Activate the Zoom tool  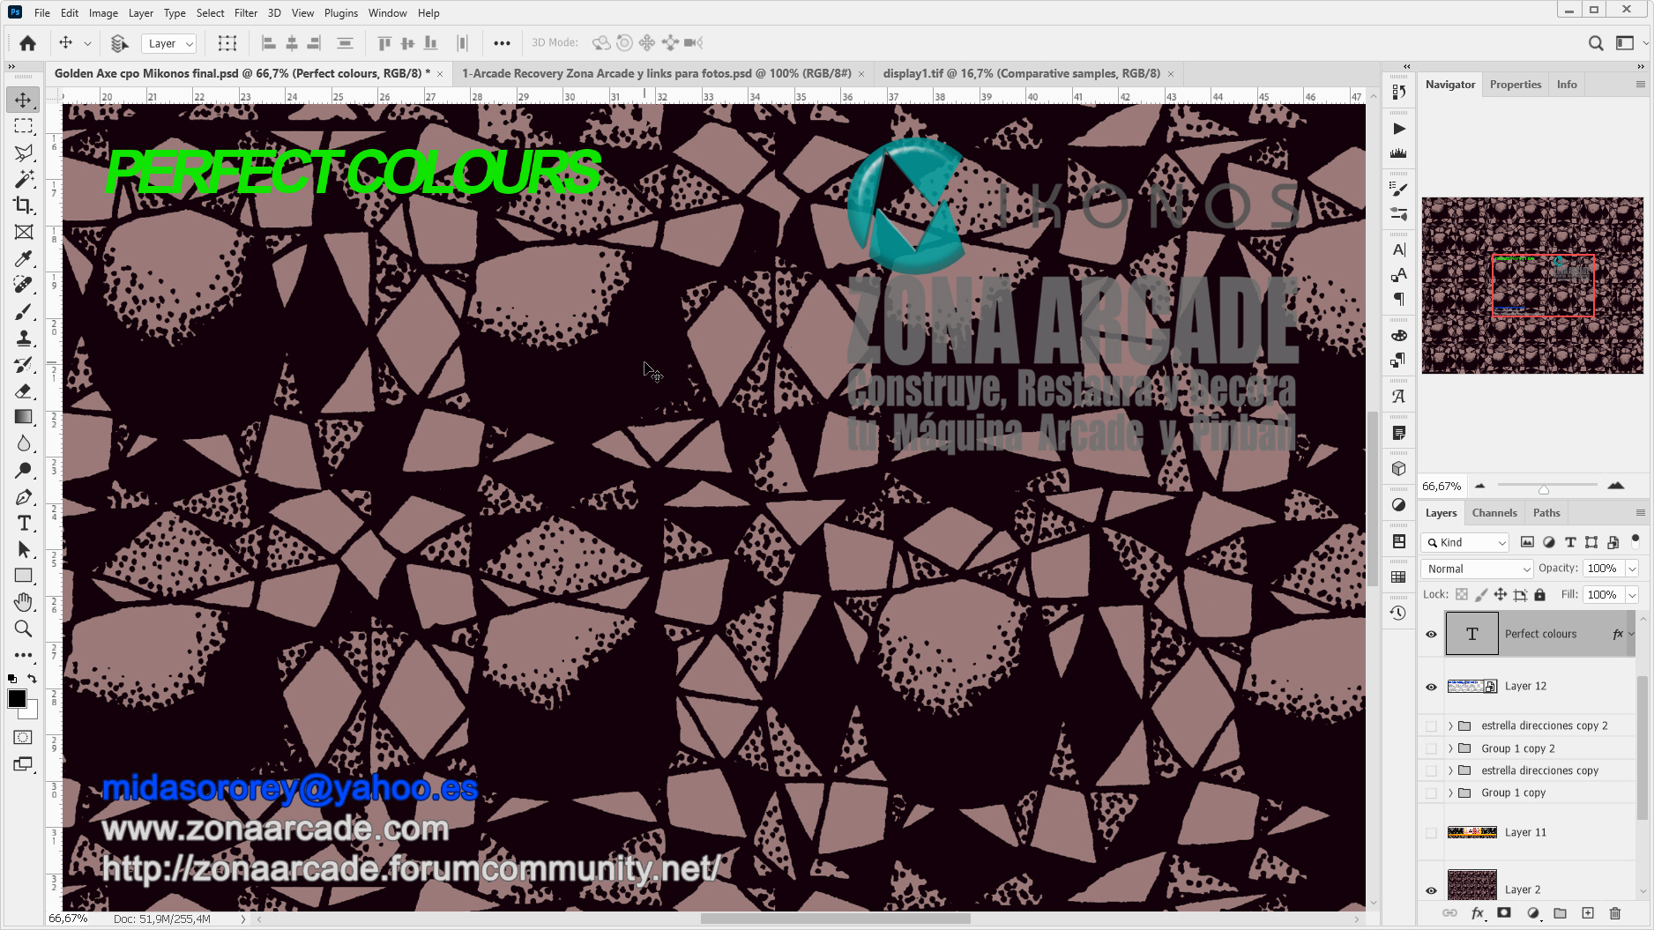tap(24, 629)
